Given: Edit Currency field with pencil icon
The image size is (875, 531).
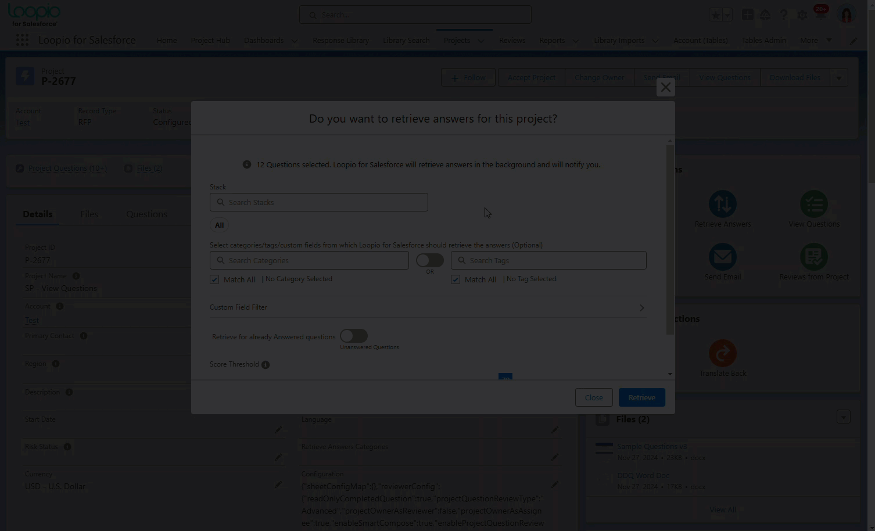Looking at the screenshot, I should tap(278, 484).
